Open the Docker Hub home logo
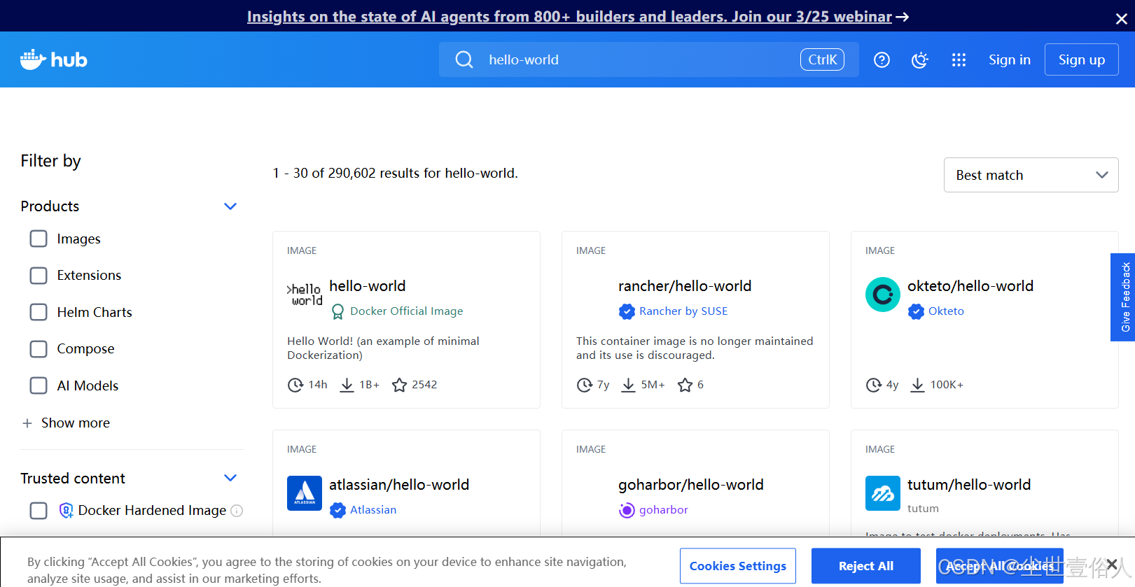 [53, 59]
